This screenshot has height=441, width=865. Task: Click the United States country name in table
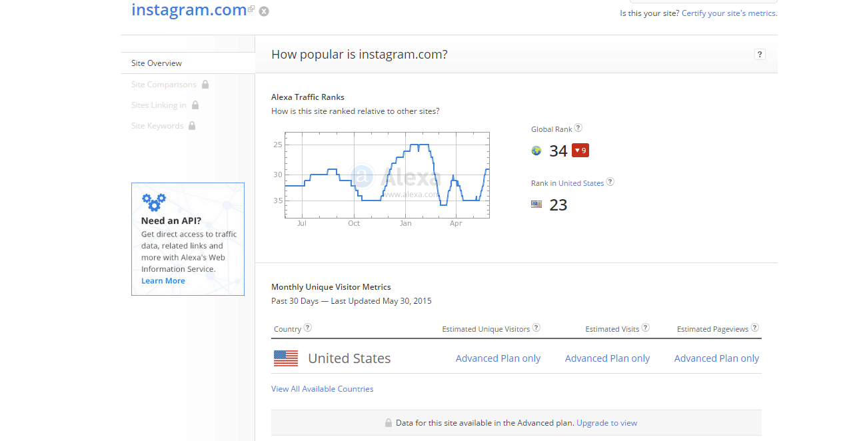click(349, 358)
